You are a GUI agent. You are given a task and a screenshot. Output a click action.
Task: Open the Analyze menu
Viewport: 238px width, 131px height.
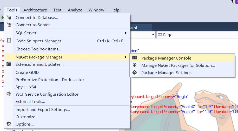pyautogui.click(x=75, y=10)
